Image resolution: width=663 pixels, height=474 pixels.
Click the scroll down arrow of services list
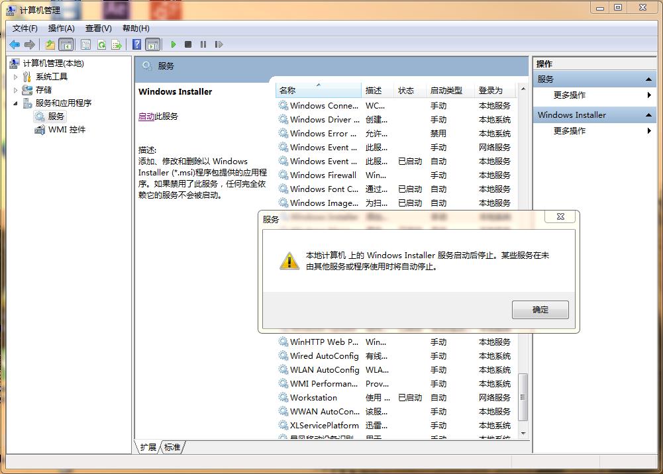click(x=523, y=434)
